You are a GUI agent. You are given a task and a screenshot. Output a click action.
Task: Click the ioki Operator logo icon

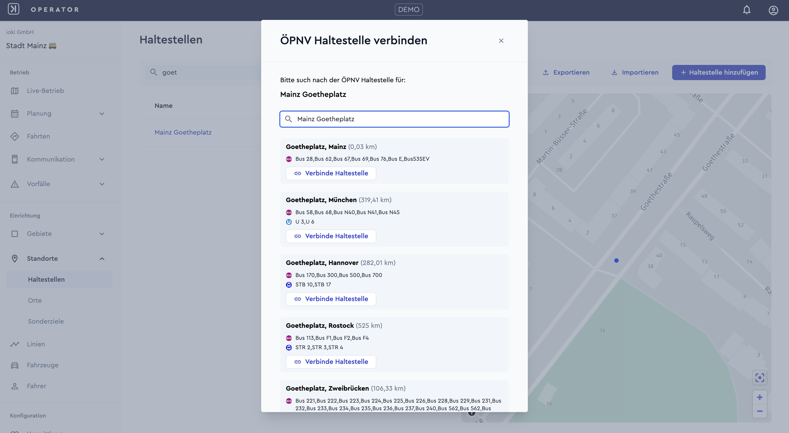point(13,9)
